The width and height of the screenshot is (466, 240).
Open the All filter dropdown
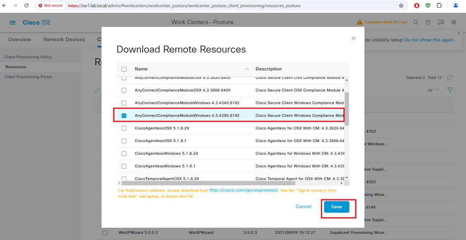coord(433,90)
